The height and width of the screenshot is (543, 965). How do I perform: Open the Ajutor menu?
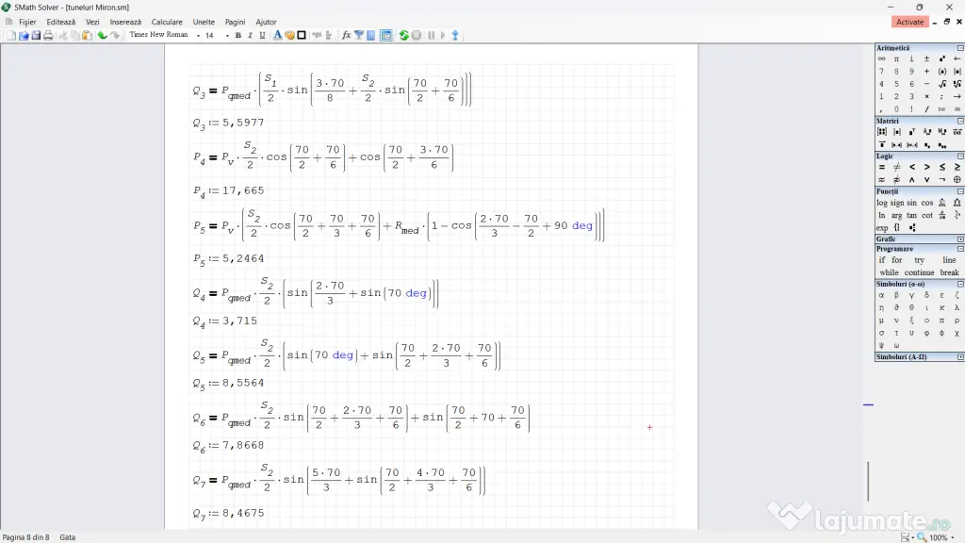(266, 22)
